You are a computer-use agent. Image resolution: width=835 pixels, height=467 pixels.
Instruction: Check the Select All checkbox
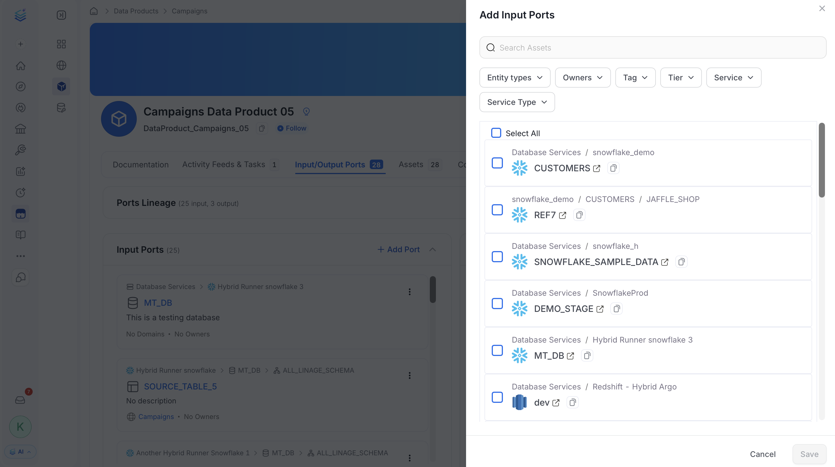496,133
